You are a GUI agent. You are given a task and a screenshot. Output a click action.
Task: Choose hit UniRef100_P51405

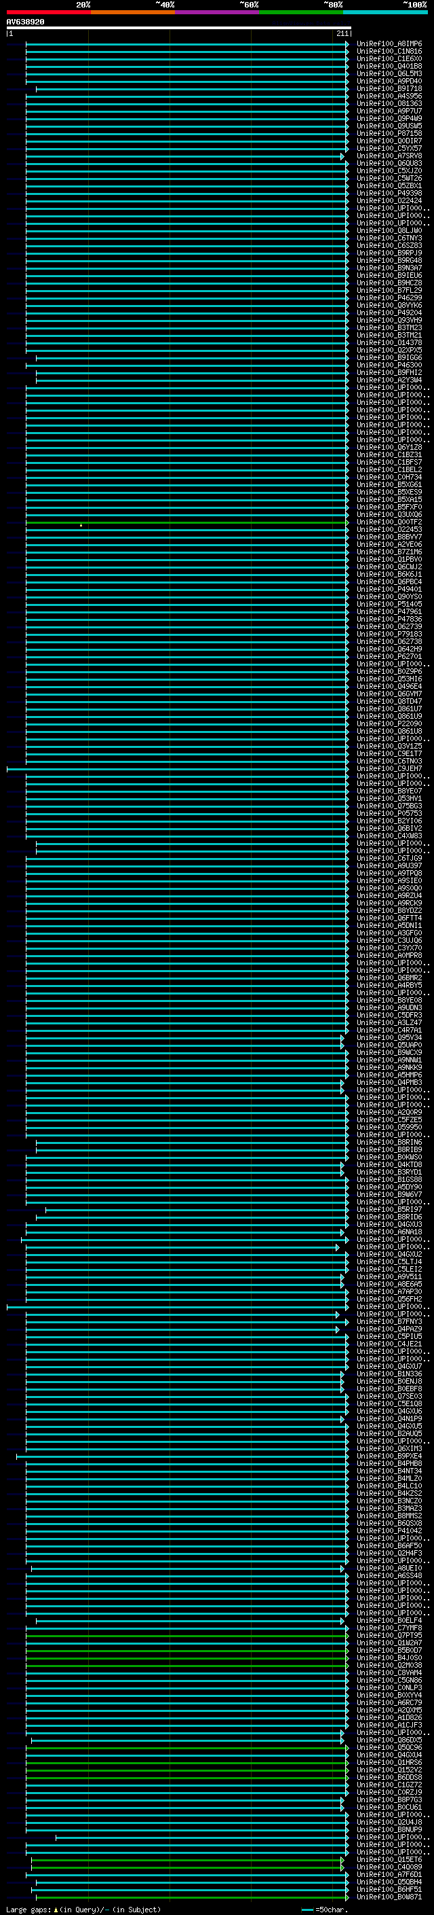tap(389, 605)
